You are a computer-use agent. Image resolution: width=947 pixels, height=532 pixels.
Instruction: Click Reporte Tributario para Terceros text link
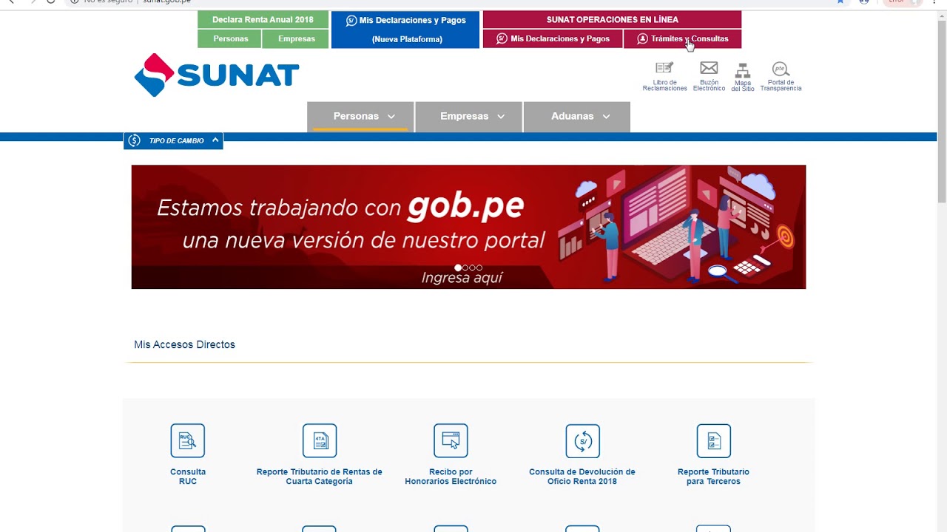pyautogui.click(x=713, y=477)
